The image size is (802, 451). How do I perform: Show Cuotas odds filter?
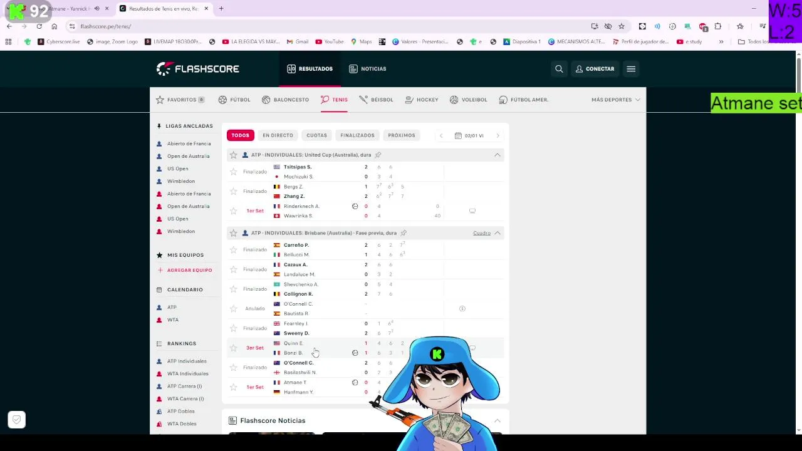click(316, 135)
